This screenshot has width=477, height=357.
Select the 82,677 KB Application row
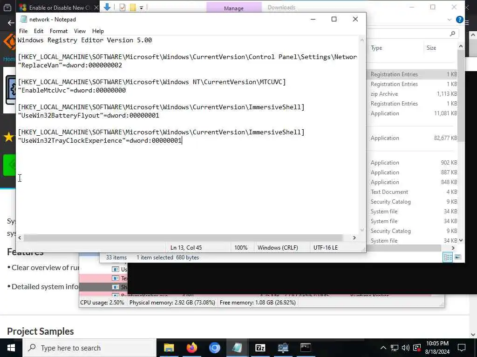(x=413, y=138)
